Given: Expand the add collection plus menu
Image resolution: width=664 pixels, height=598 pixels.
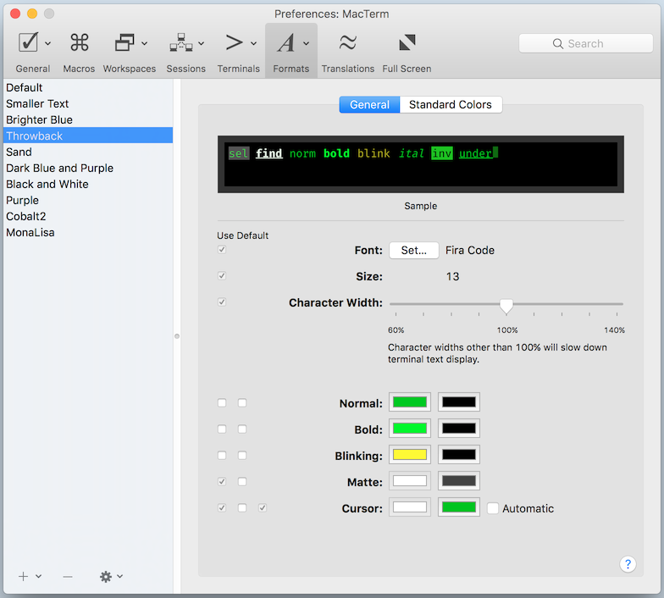Looking at the screenshot, I should pos(30,576).
